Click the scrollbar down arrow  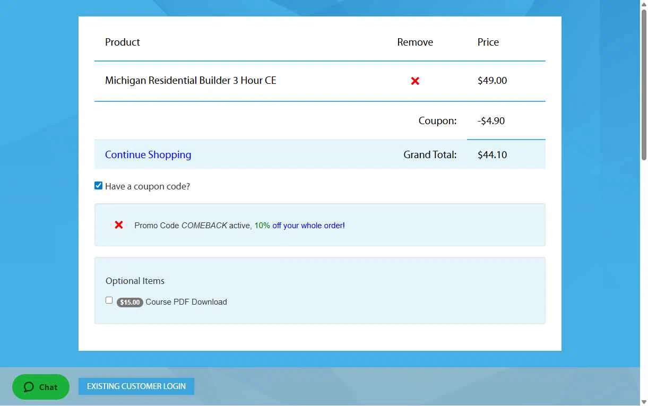[x=644, y=402]
